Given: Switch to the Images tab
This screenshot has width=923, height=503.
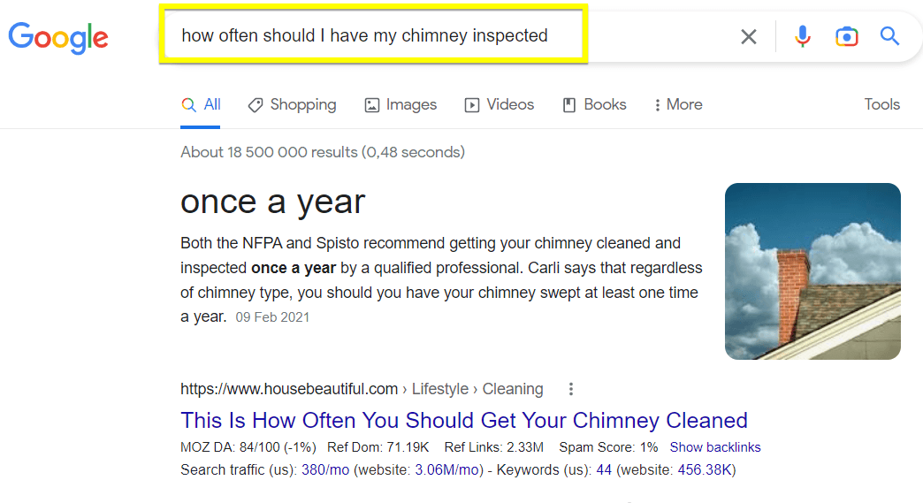Looking at the screenshot, I should pos(400,104).
